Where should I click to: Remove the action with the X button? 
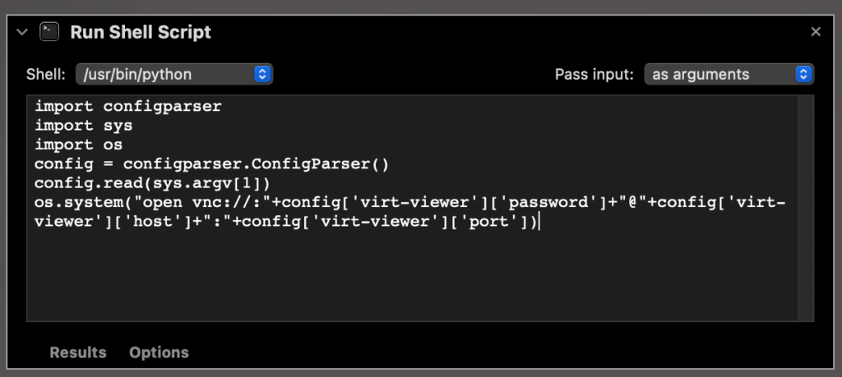(x=816, y=32)
